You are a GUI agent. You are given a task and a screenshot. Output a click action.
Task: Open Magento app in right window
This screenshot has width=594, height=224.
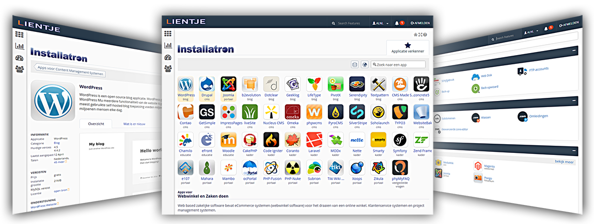(484, 165)
